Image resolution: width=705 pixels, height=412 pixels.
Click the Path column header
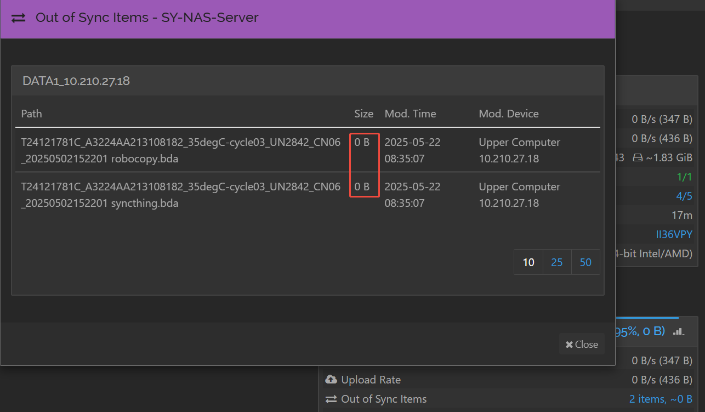point(31,114)
